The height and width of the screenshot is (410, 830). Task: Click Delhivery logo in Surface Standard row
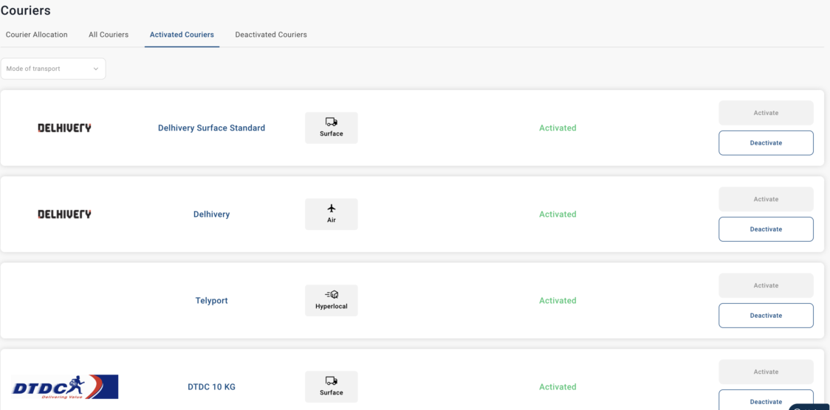pos(64,128)
